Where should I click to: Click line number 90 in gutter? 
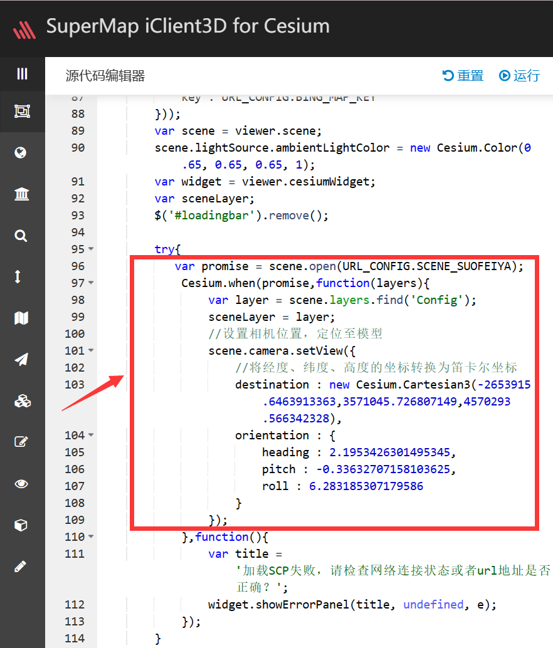(x=78, y=147)
